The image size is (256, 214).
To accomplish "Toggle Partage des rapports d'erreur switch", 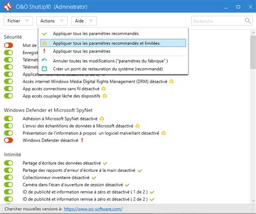I will (9, 170).
